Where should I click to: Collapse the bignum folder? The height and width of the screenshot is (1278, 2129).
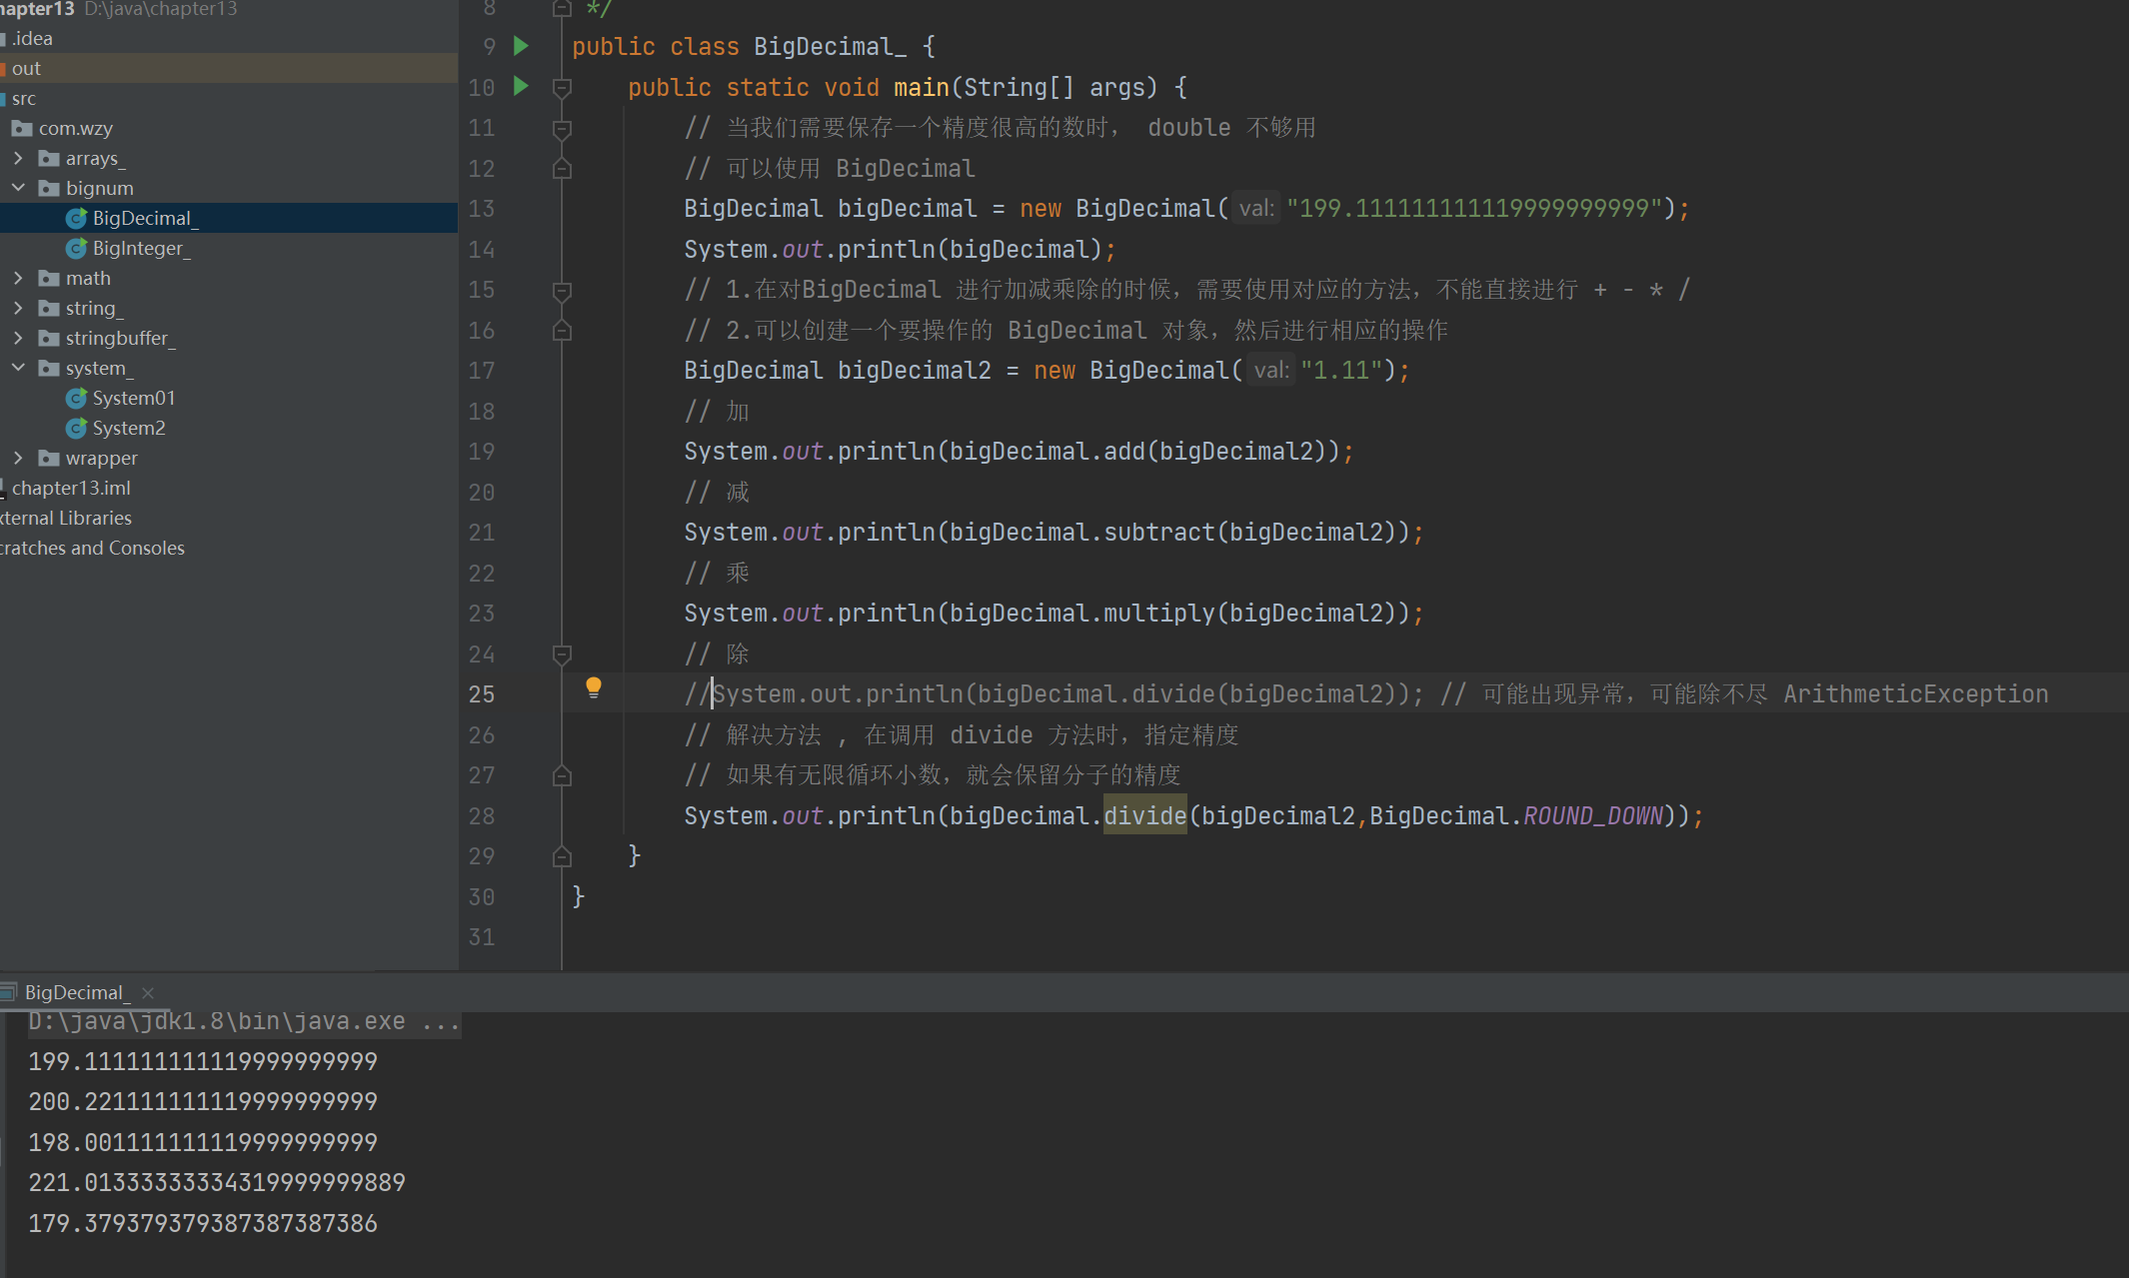coord(18,188)
